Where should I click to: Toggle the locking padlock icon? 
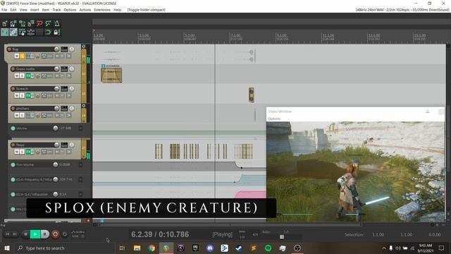(56, 32)
